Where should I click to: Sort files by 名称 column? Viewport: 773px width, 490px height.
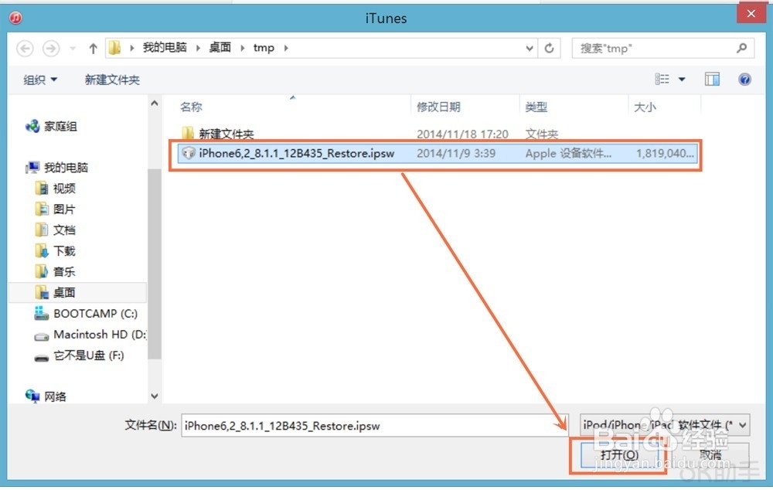pyautogui.click(x=191, y=107)
